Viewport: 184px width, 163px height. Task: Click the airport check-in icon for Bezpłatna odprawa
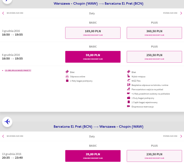129,84
